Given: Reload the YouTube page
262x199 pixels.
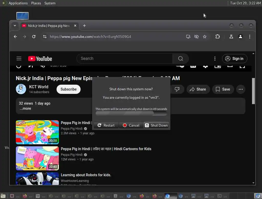Looking at the screenshot, I should [x=34, y=37].
